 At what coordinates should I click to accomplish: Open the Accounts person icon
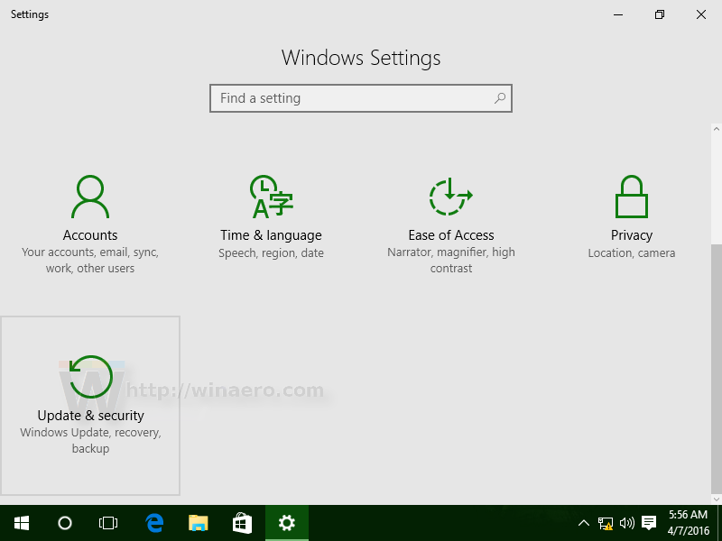pyautogui.click(x=90, y=197)
